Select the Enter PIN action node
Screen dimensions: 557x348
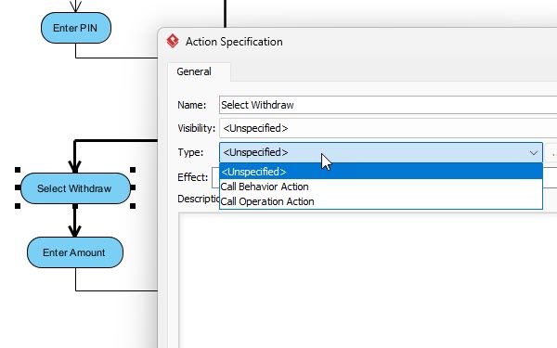tap(76, 28)
